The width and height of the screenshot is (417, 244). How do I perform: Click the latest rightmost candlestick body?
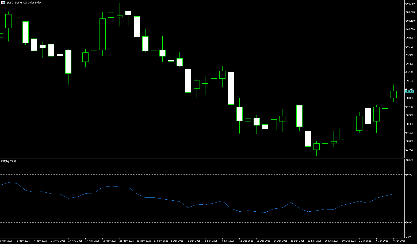393,95
